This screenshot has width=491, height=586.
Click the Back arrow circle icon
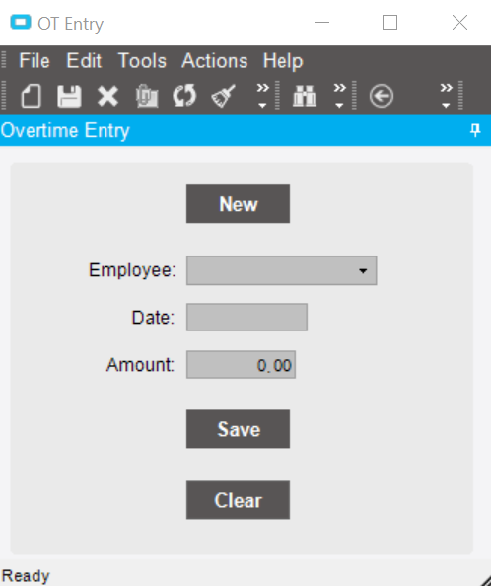(x=382, y=96)
